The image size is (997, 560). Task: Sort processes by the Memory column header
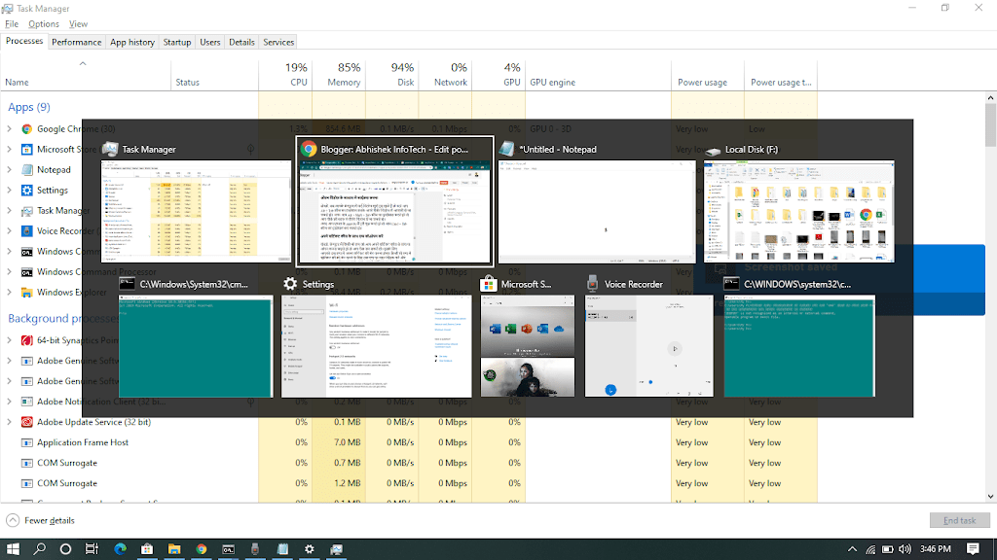(x=343, y=83)
